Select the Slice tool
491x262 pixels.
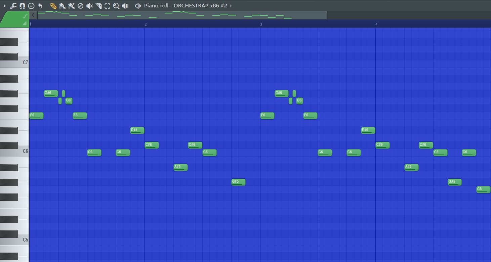[x=98, y=6]
